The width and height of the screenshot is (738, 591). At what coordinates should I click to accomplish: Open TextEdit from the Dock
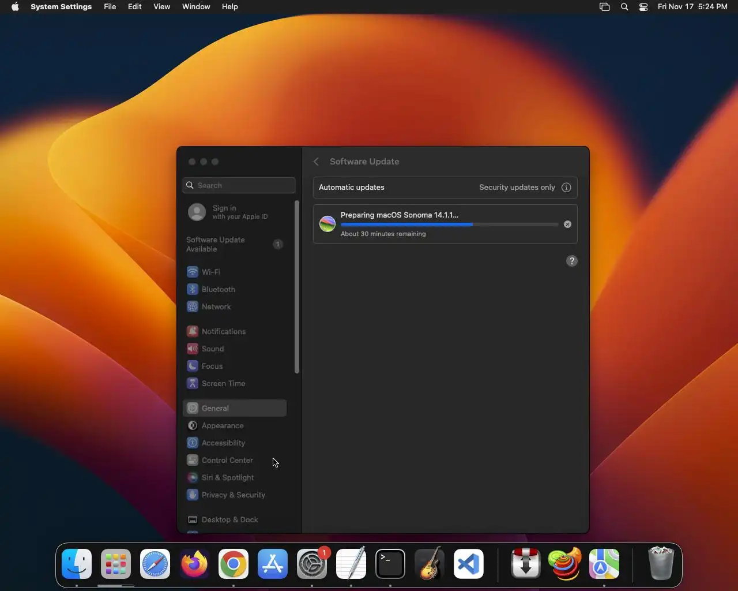(351, 564)
